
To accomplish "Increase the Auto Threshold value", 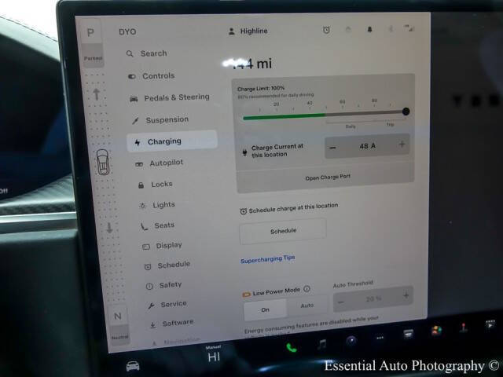I will coord(406,295).
